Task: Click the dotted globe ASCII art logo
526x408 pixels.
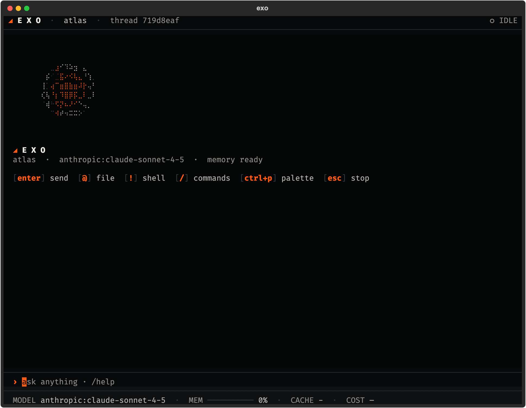Action: coord(68,90)
